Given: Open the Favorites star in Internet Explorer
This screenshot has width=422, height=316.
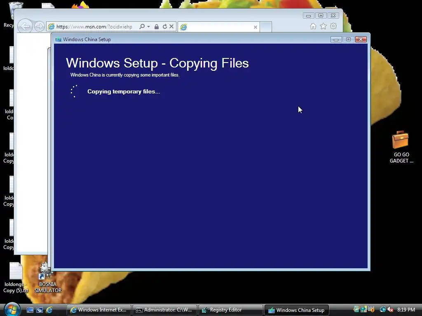Looking at the screenshot, I should 323,26.
